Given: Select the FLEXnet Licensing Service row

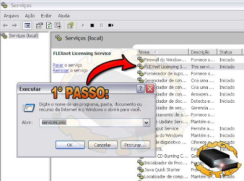Looking at the screenshot, I should [x=190, y=67].
